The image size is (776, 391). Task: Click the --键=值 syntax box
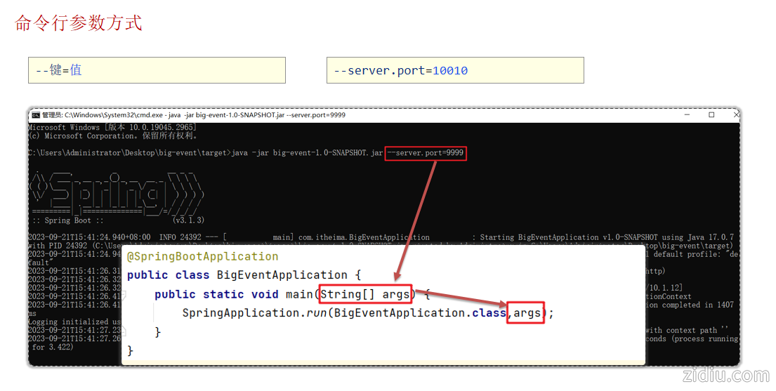(157, 70)
